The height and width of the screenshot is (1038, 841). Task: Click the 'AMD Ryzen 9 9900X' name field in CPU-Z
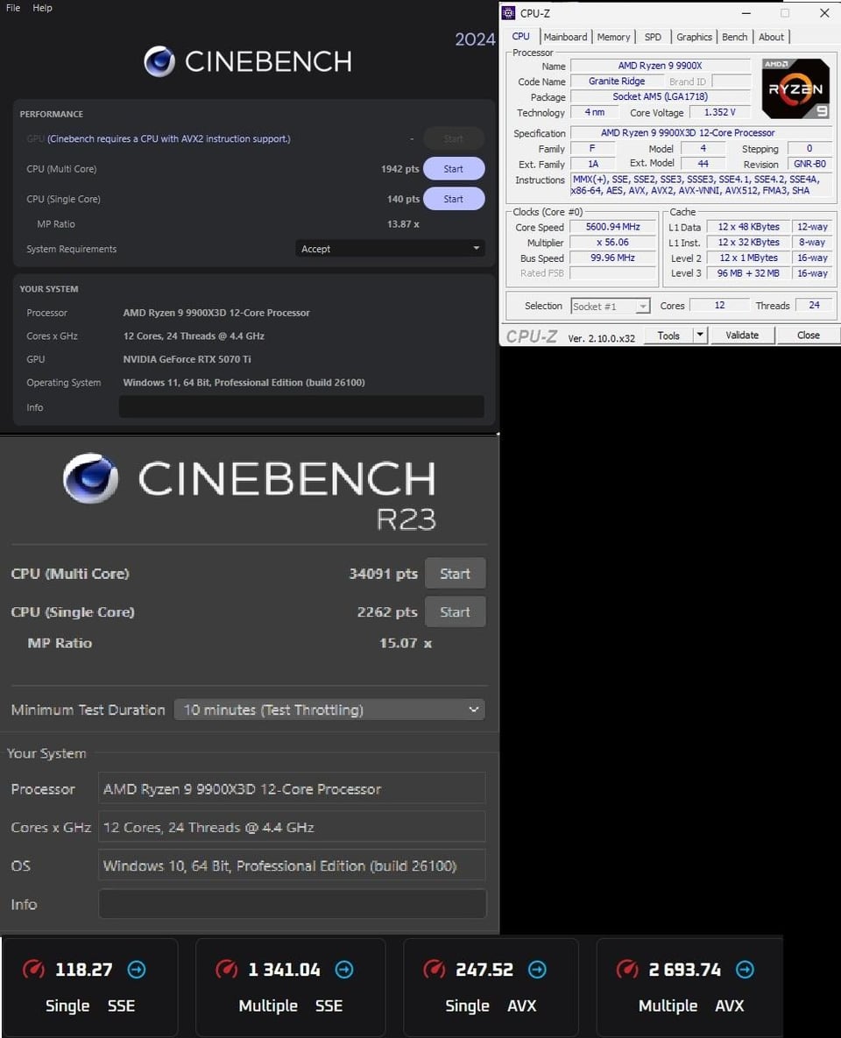[661, 66]
